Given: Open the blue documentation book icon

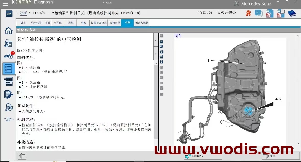Looking at the screenshot, I should [292, 13].
